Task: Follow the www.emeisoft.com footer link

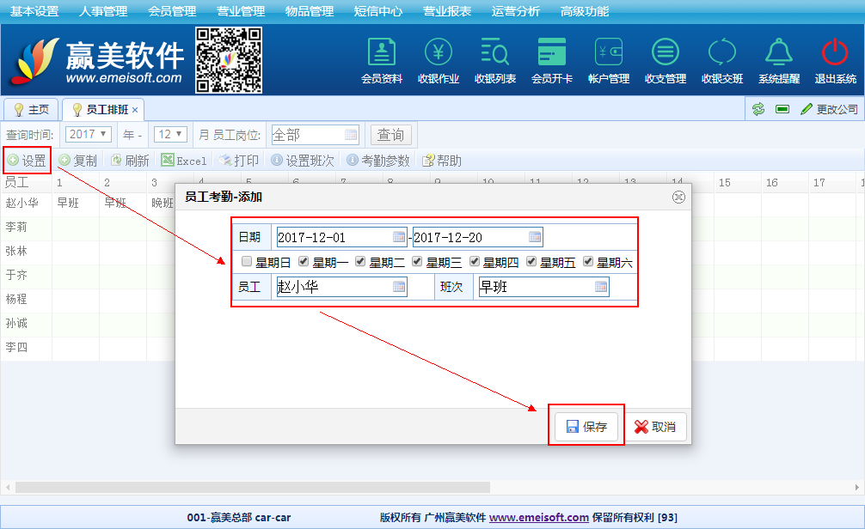Action: [538, 518]
